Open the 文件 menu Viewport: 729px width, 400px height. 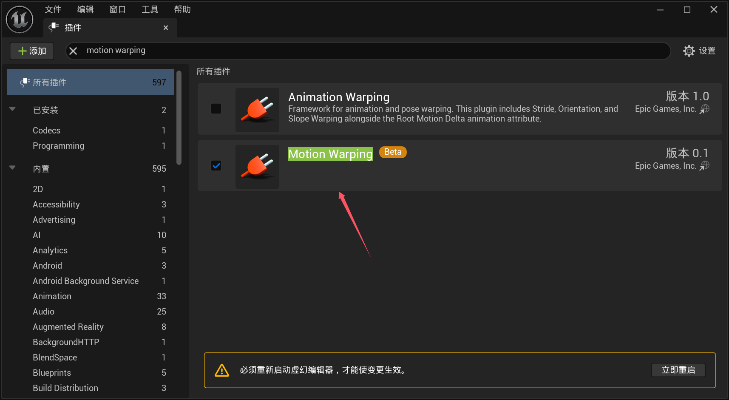coord(53,9)
